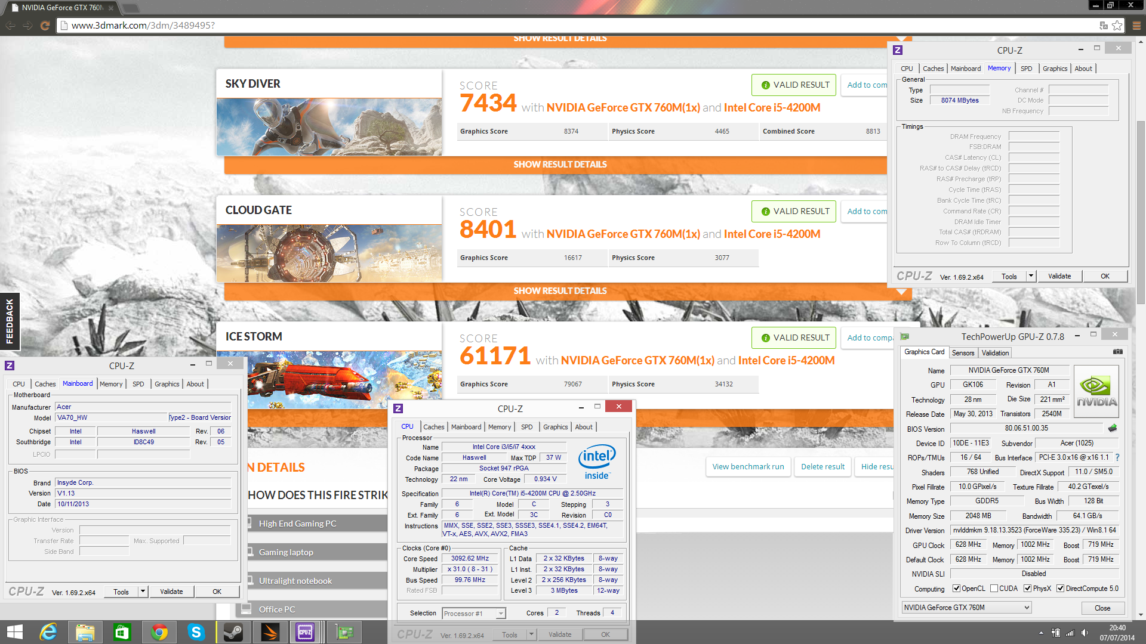
Task: Open 3DMark app from taskbar
Action: 270,632
